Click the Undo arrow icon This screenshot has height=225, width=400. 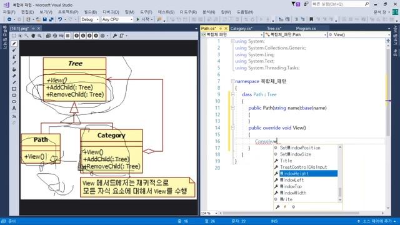(60, 19)
